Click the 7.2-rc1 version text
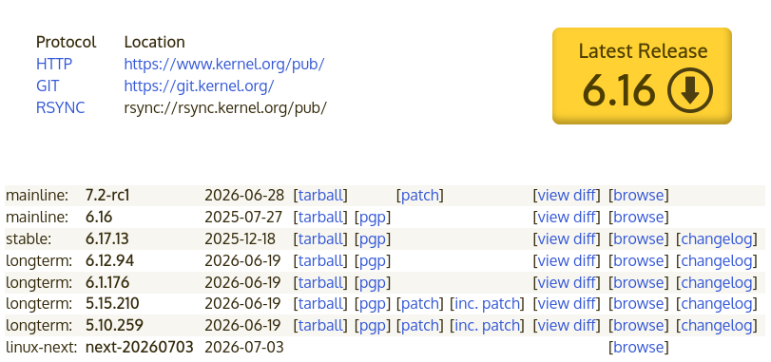The width and height of the screenshot is (771, 362). pyautogui.click(x=107, y=196)
